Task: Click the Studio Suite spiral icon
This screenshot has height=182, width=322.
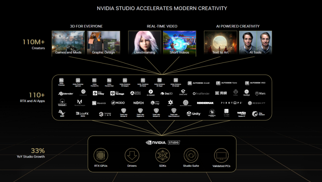Action: point(191,155)
